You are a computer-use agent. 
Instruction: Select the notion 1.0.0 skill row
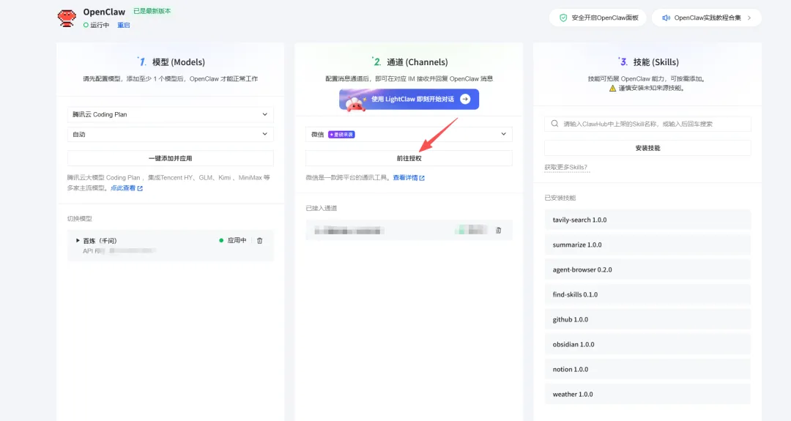coord(647,370)
